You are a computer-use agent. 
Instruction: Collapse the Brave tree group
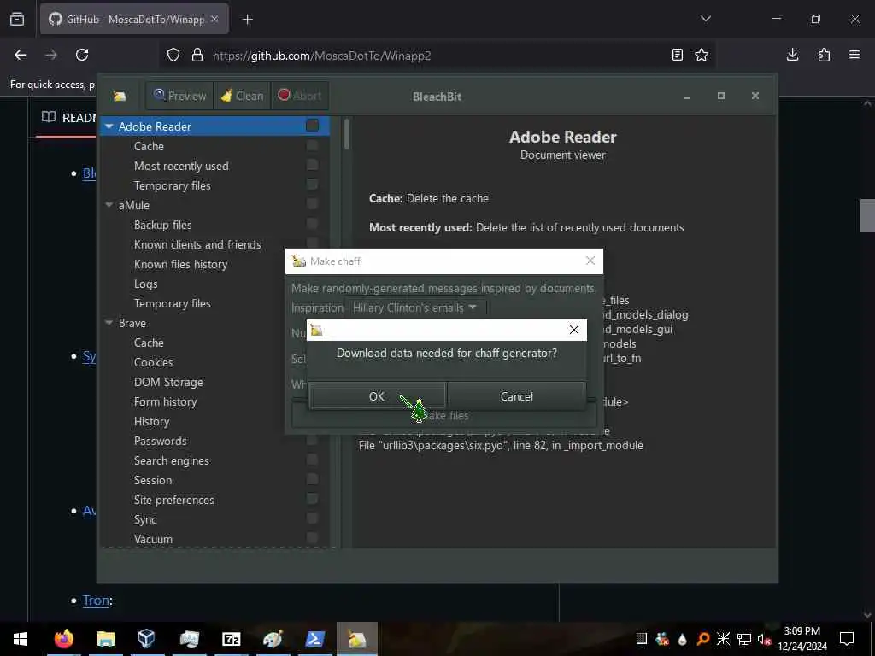click(x=109, y=323)
